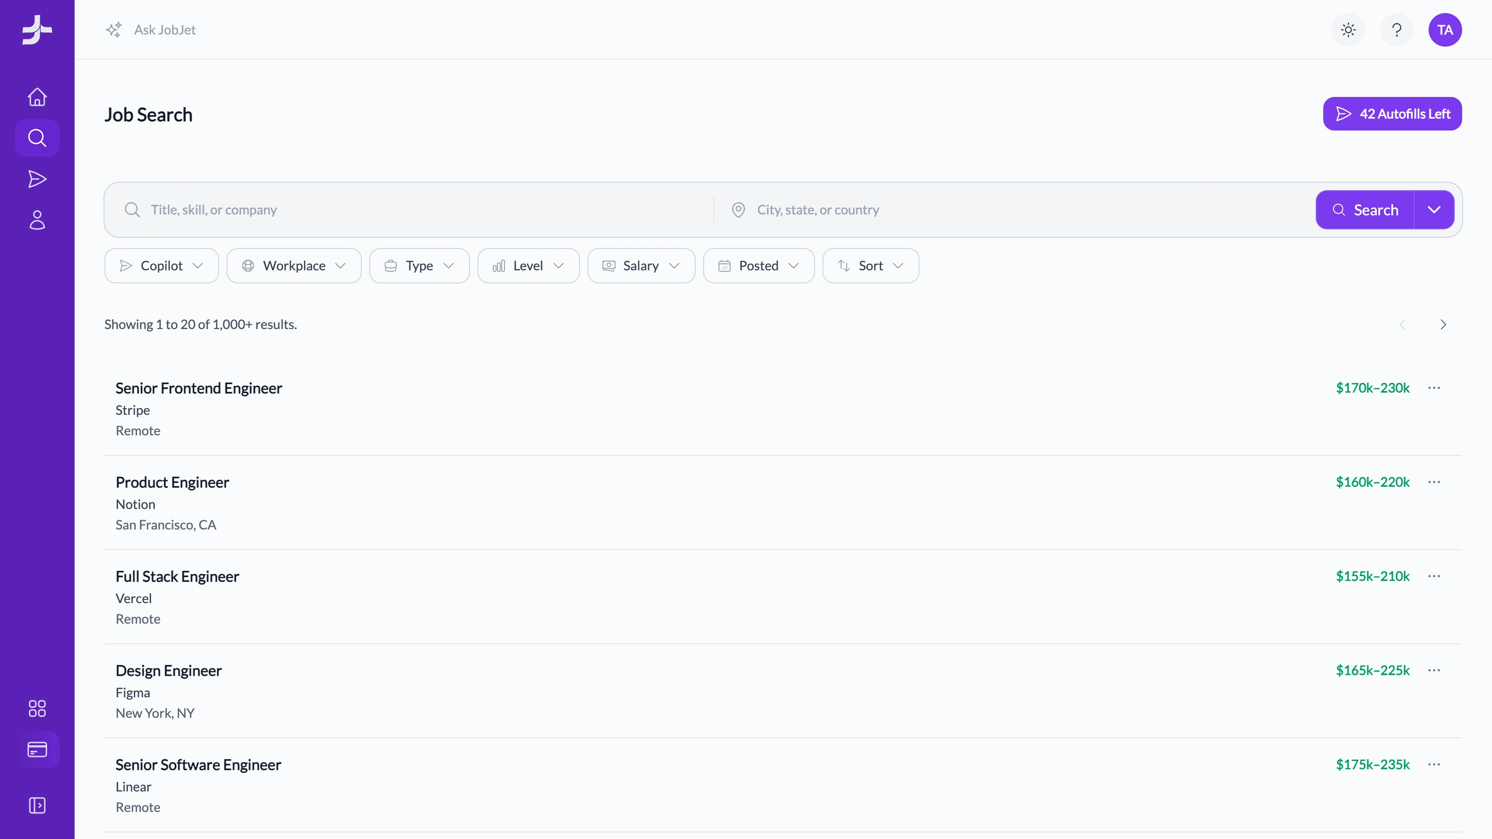
Task: Open more options for Full Stack Engineer
Action: pos(1434,576)
